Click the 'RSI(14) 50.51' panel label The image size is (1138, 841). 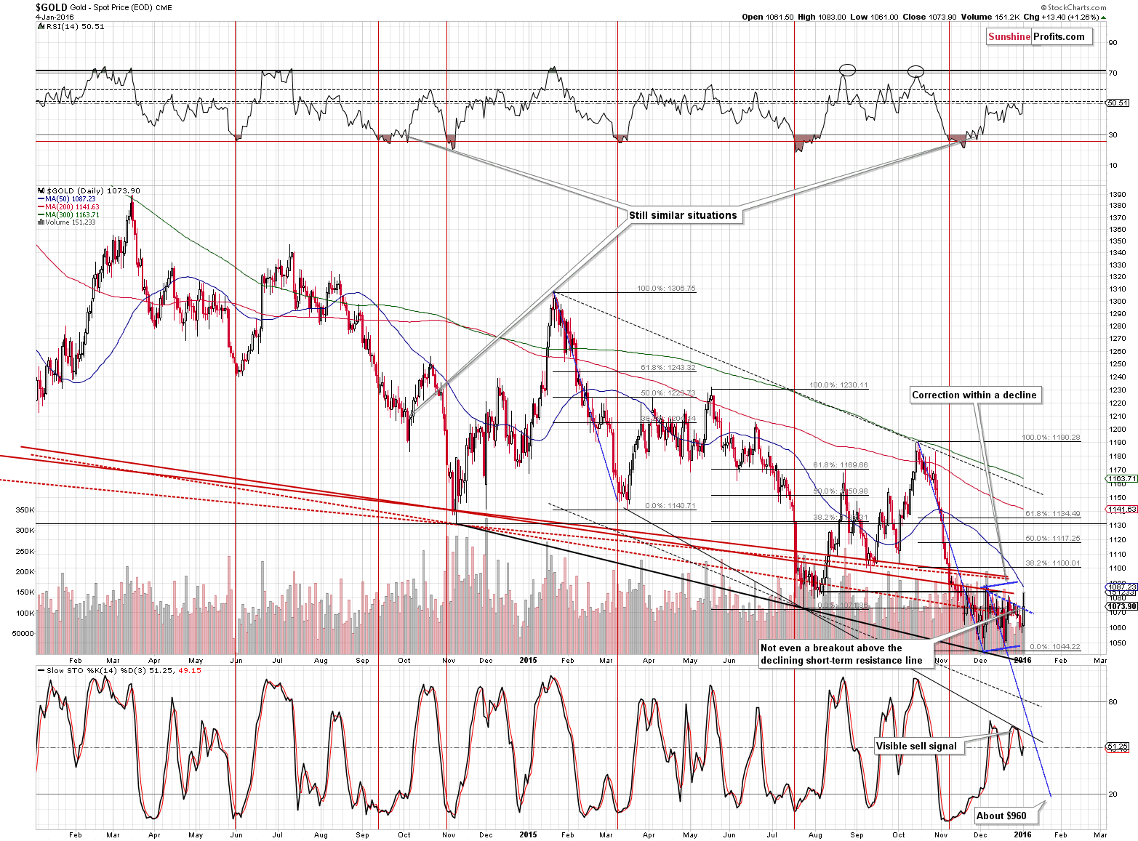coord(75,26)
